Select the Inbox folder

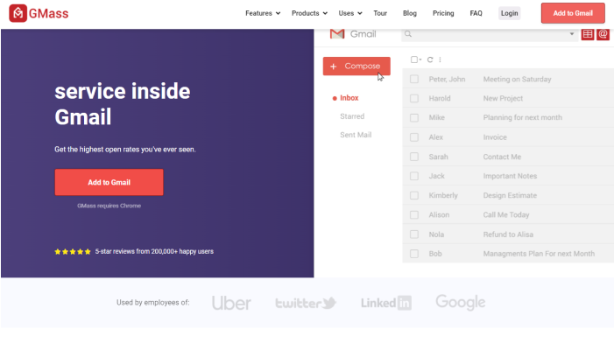pyautogui.click(x=349, y=98)
